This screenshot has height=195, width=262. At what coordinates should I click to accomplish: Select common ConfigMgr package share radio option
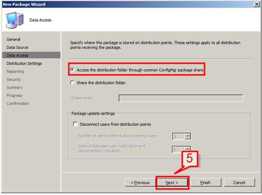point(72,70)
